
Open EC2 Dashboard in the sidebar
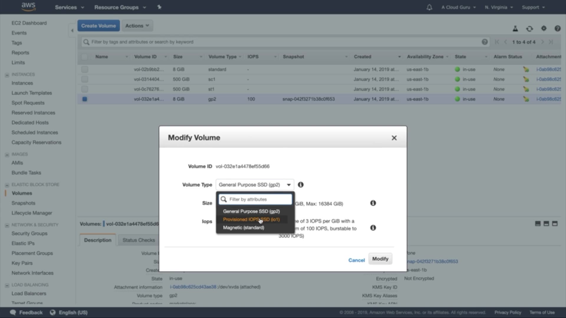tap(29, 23)
